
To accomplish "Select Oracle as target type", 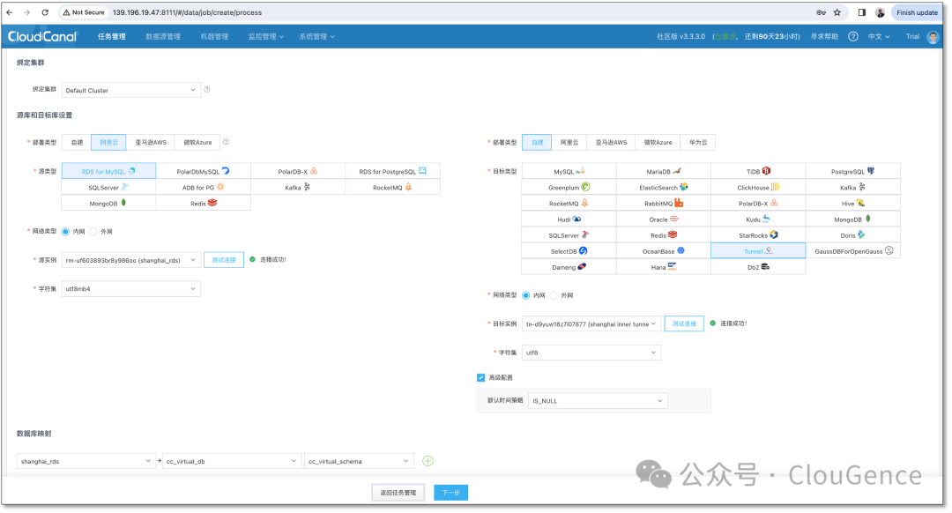I will (664, 219).
